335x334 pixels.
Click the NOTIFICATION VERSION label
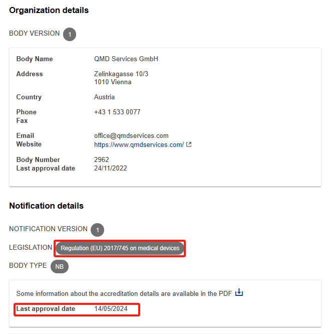[48, 229]
